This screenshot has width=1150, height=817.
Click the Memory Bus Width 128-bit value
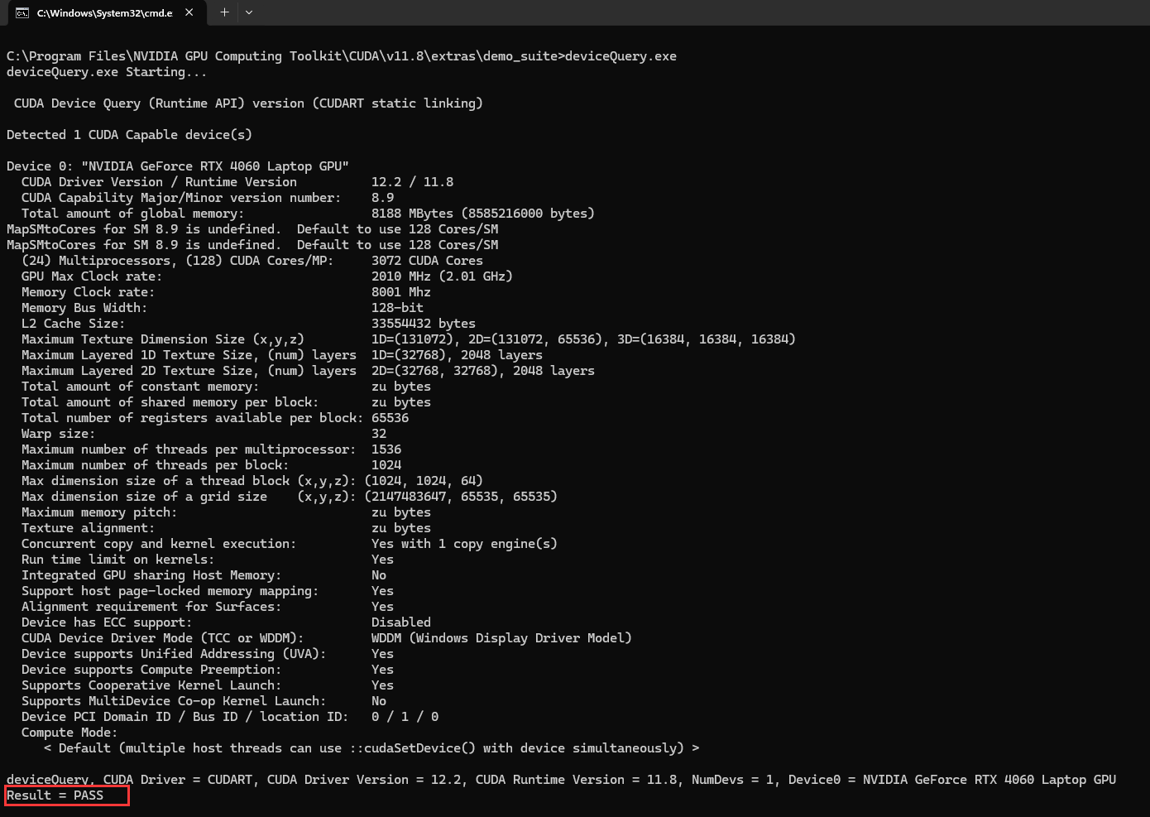pyautogui.click(x=397, y=308)
